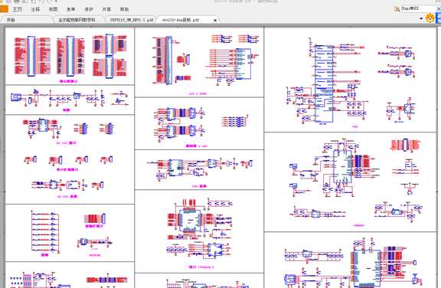Close the xhs210-dev底板.pdf tab
Screen dimensions: 441x288
coord(215,20)
